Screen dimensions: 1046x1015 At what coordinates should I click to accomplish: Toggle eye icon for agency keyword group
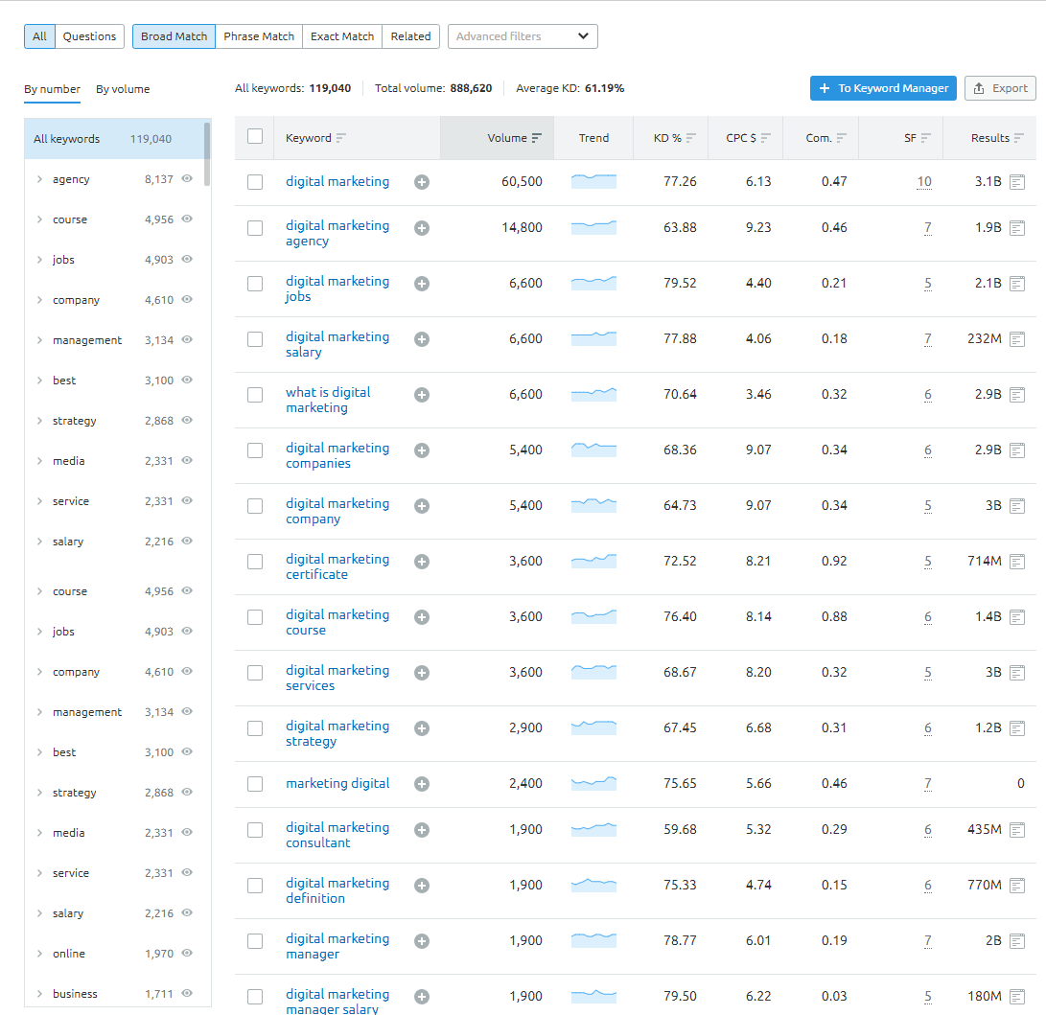188,179
